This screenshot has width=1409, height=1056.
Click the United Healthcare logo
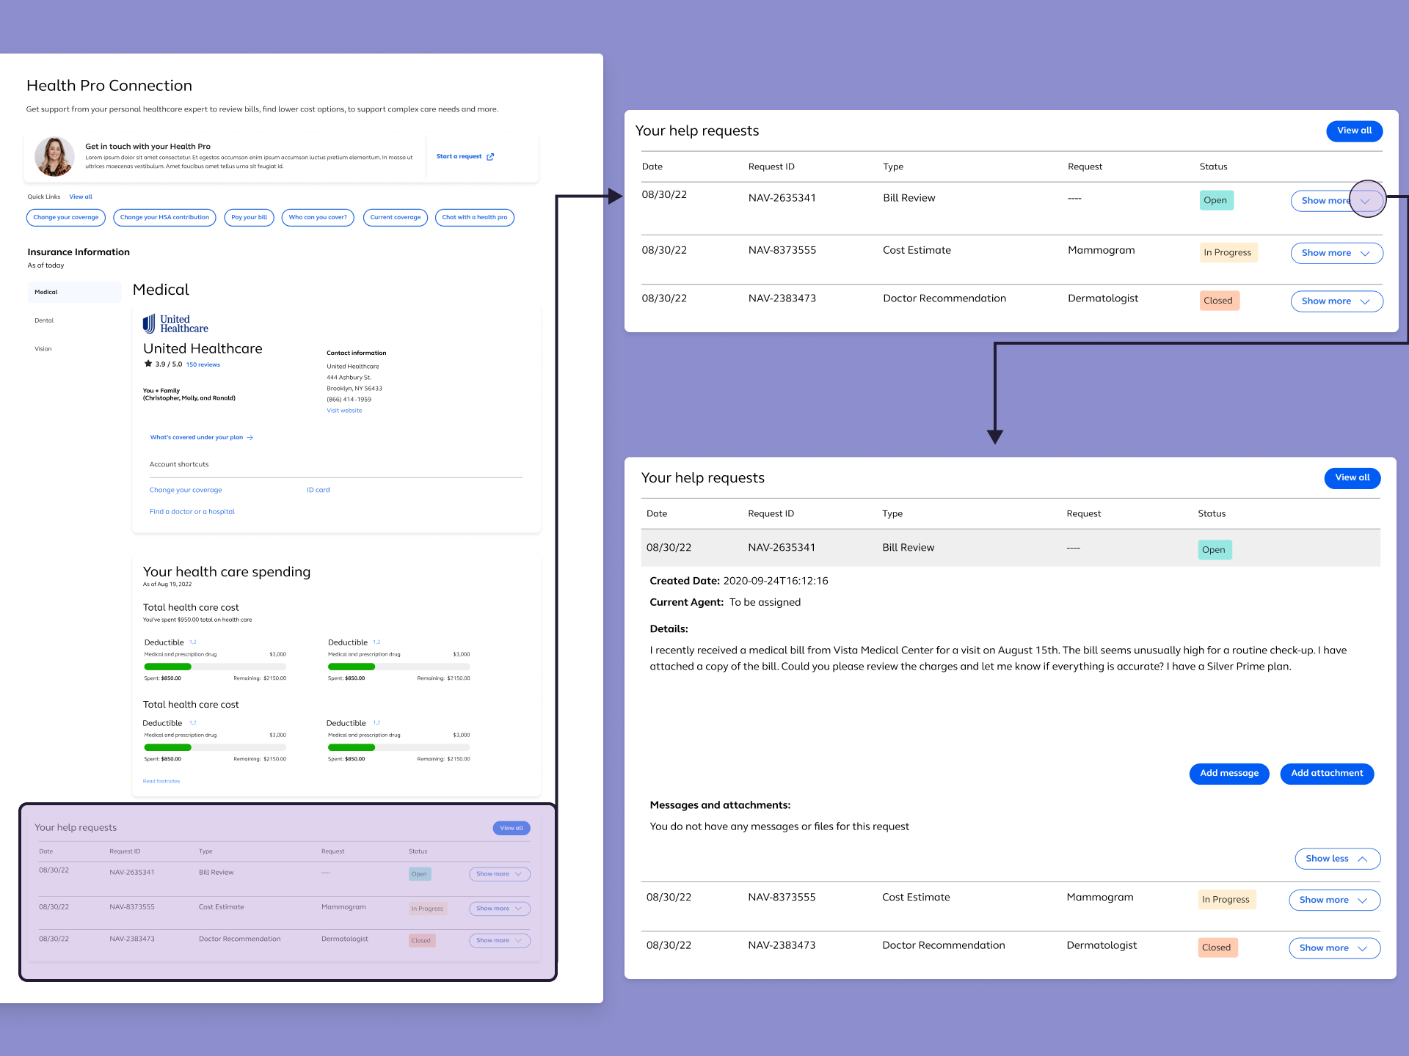pyautogui.click(x=175, y=324)
